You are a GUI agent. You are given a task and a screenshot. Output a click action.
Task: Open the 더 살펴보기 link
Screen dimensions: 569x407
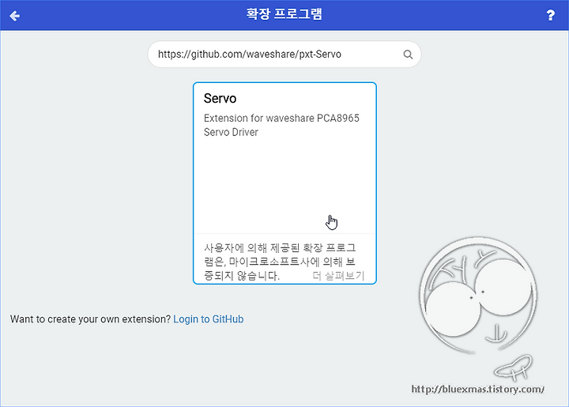coord(338,276)
